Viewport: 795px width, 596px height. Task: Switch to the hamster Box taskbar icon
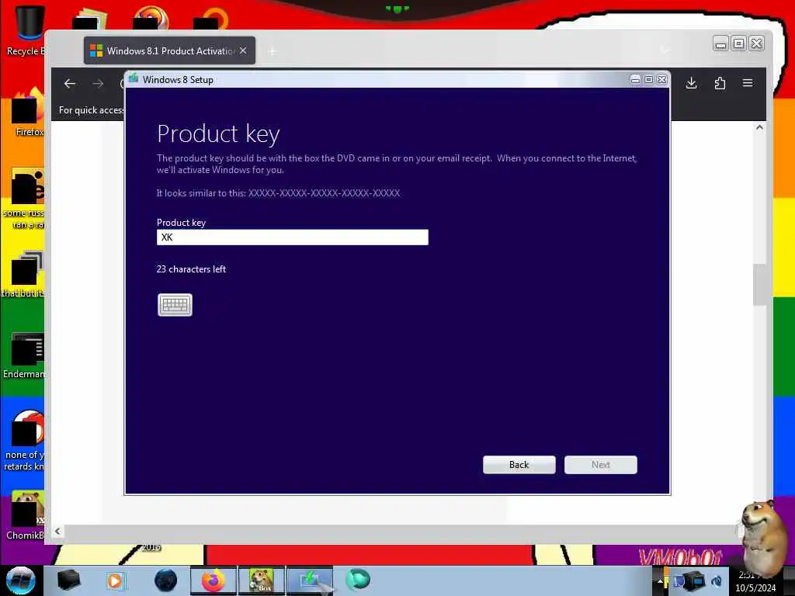coord(262,580)
